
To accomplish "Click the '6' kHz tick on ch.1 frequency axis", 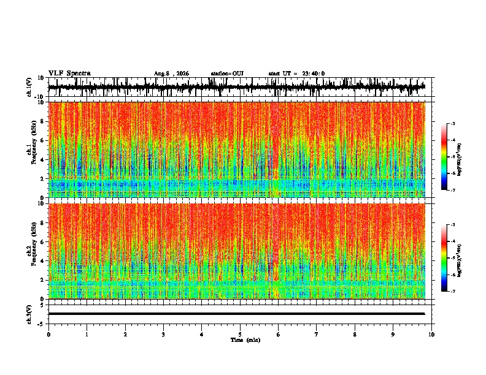I will click(x=42, y=141).
